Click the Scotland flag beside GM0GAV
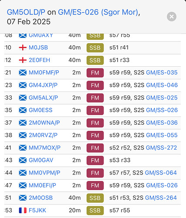The width and height of the screenshot is (186, 218). pos(23,160)
